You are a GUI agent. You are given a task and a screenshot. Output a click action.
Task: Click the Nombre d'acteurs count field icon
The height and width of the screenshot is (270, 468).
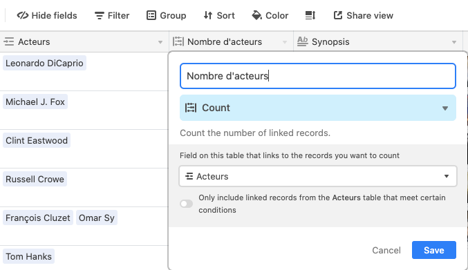click(x=178, y=41)
